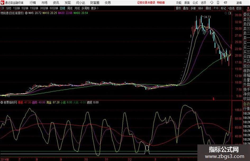Open the 资讯 menu
250x161 pixels.
point(56,3)
